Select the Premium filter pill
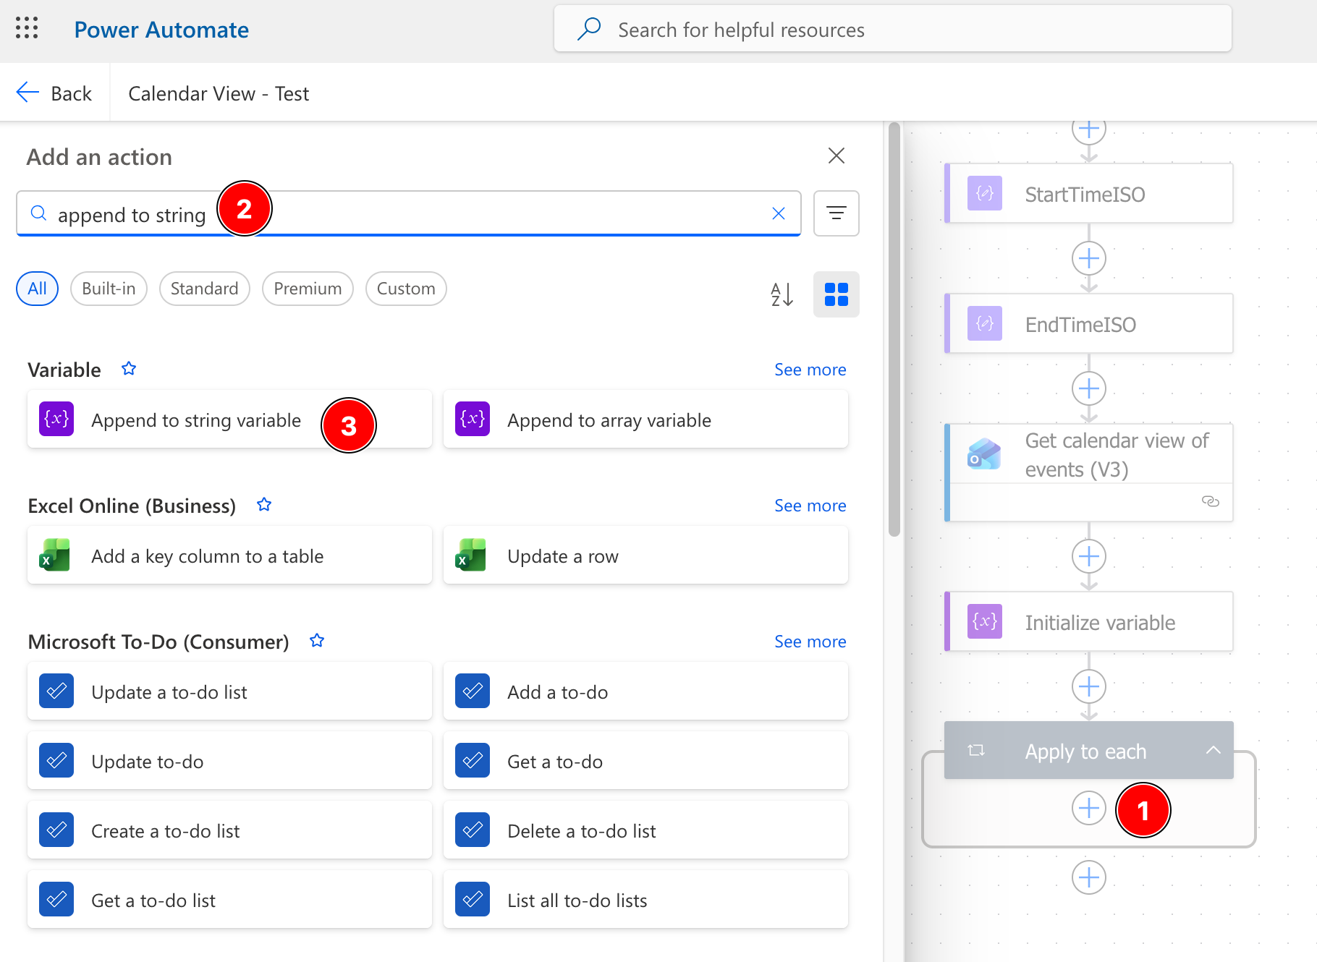This screenshot has height=962, width=1317. pos(308,289)
